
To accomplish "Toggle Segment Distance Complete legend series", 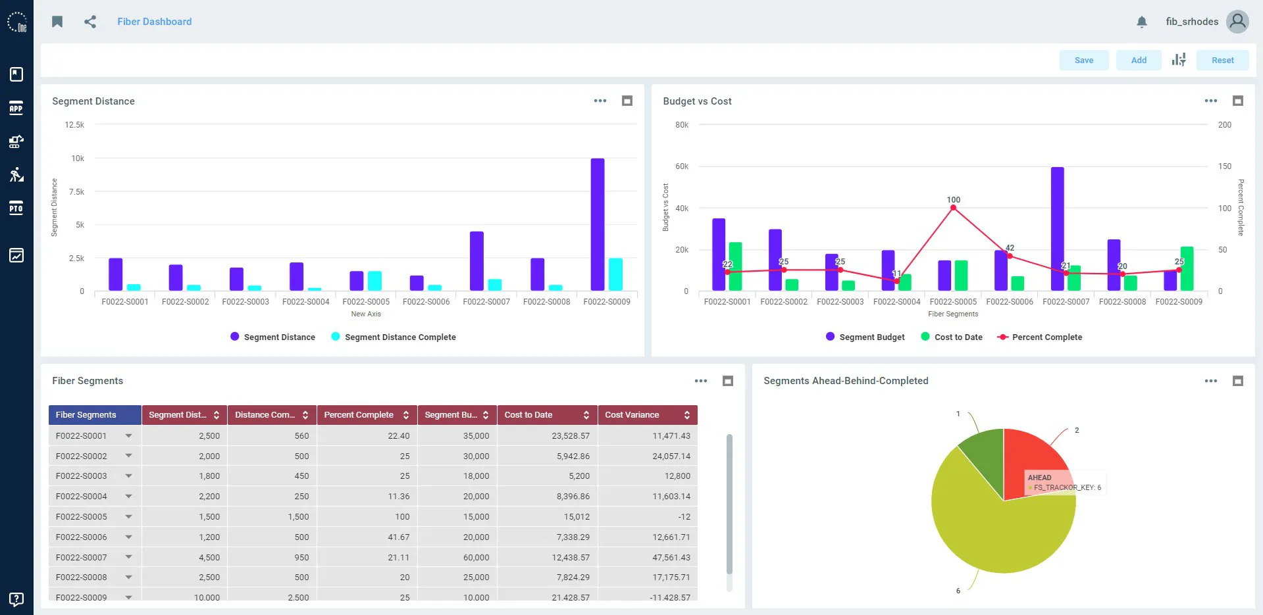I will click(x=394, y=337).
